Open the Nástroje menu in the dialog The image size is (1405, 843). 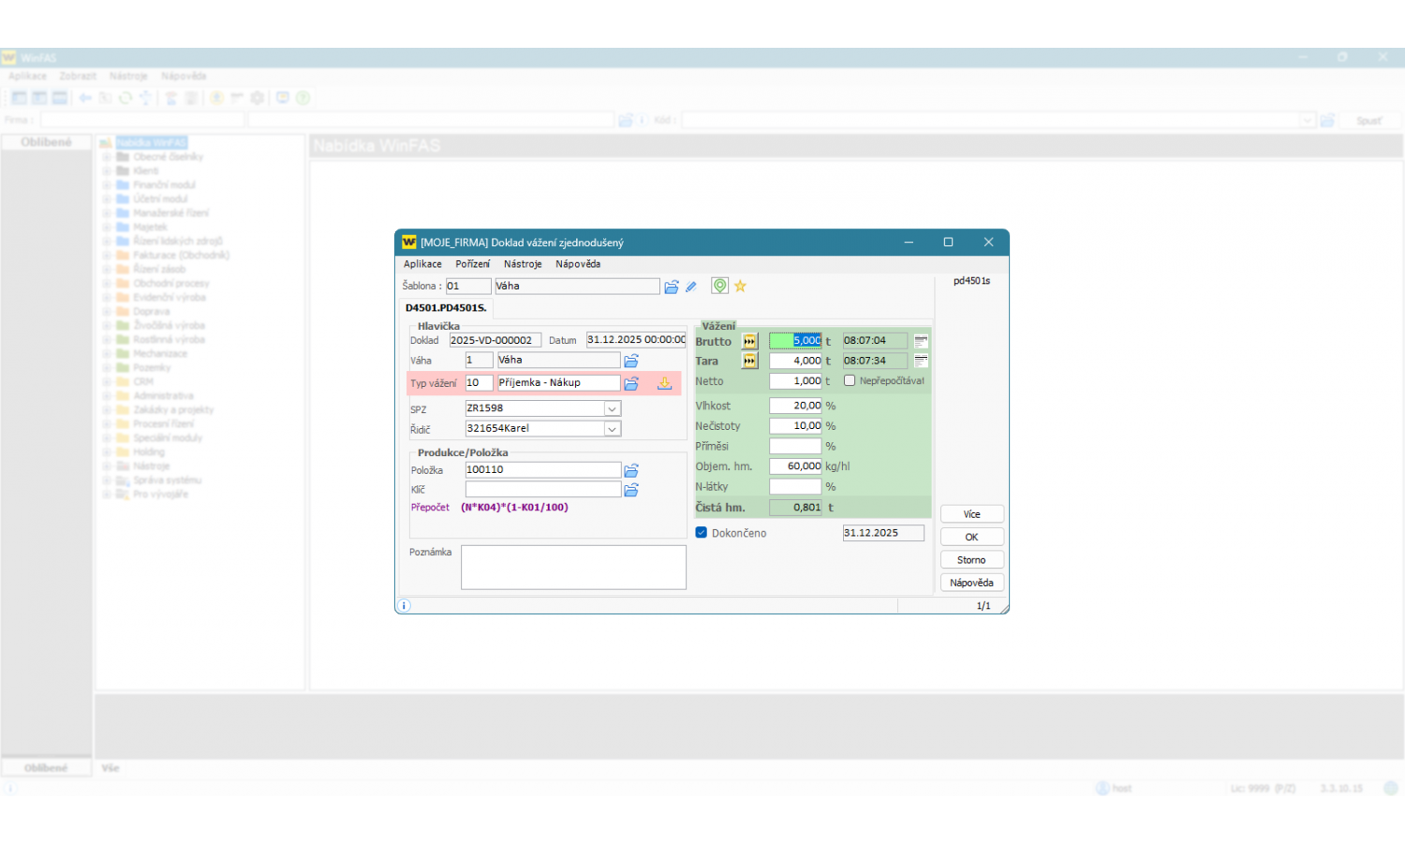[523, 264]
